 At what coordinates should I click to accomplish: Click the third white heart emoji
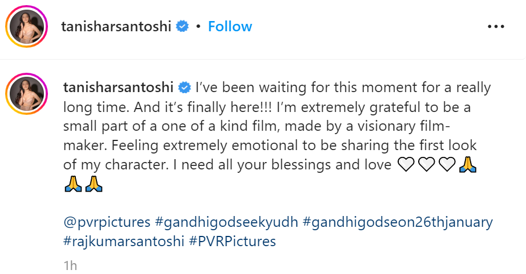click(x=446, y=165)
